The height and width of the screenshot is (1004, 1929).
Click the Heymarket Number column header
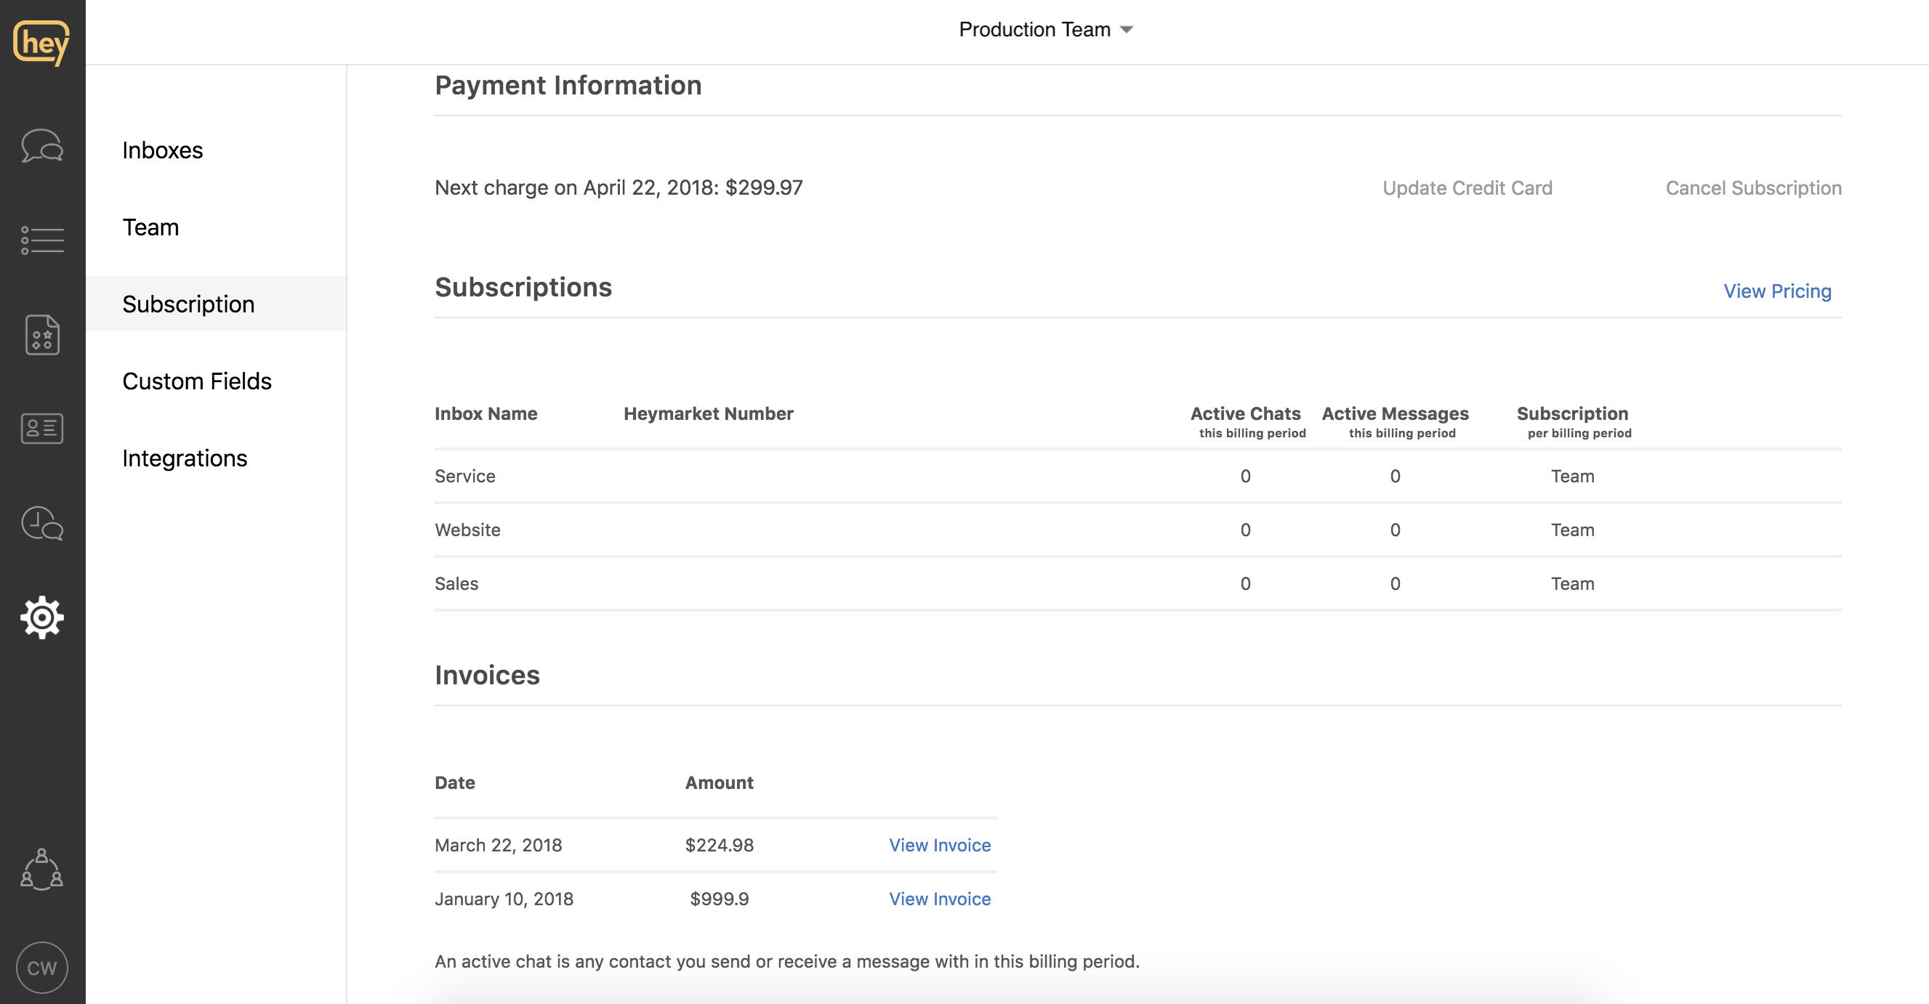709,413
